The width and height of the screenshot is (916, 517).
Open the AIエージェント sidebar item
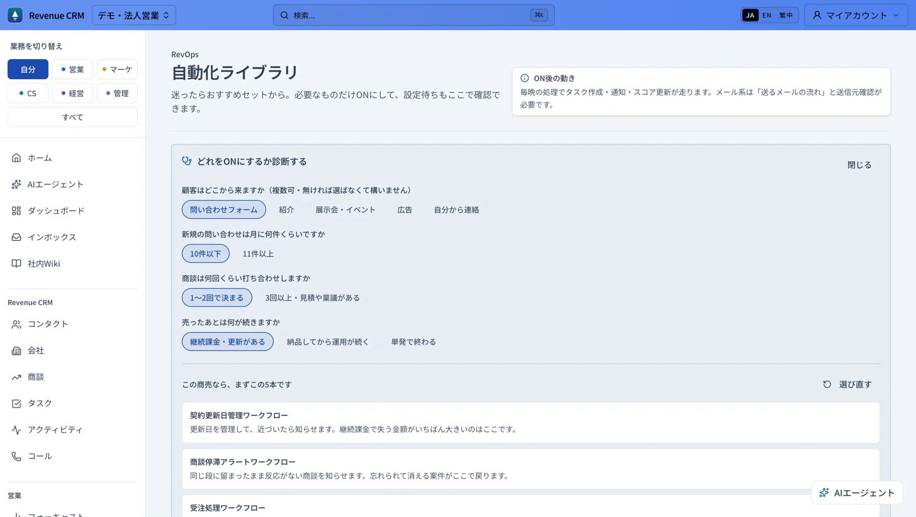click(72, 184)
